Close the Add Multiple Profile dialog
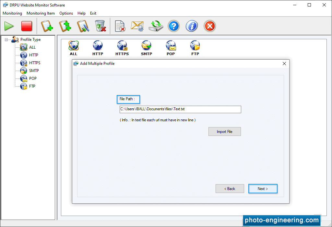Image resolution: width=332 pixels, height=227 pixels. [x=284, y=64]
